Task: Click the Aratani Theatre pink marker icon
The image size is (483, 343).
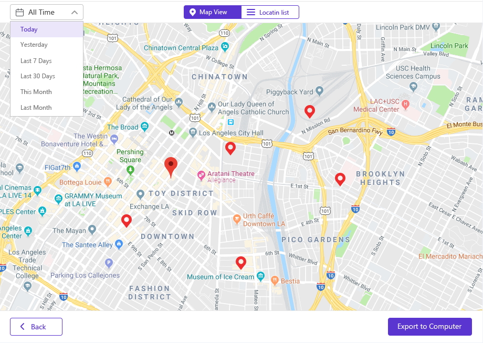Action: [x=201, y=175]
